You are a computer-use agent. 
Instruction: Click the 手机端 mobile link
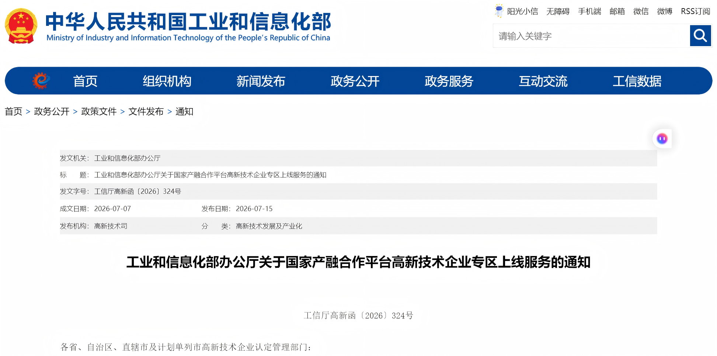click(589, 11)
